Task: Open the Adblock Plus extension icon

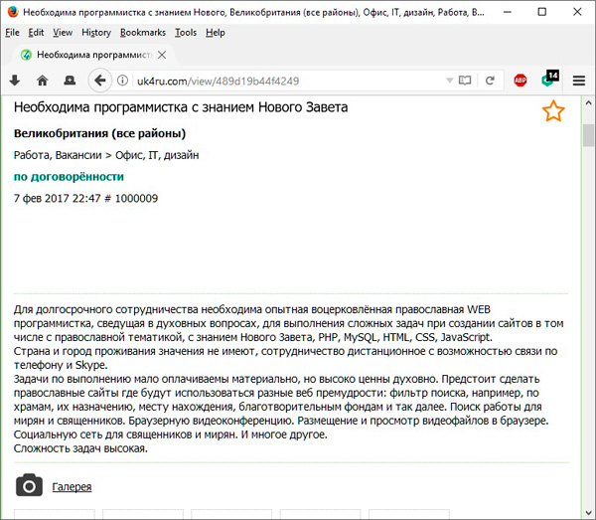Action: tap(520, 81)
